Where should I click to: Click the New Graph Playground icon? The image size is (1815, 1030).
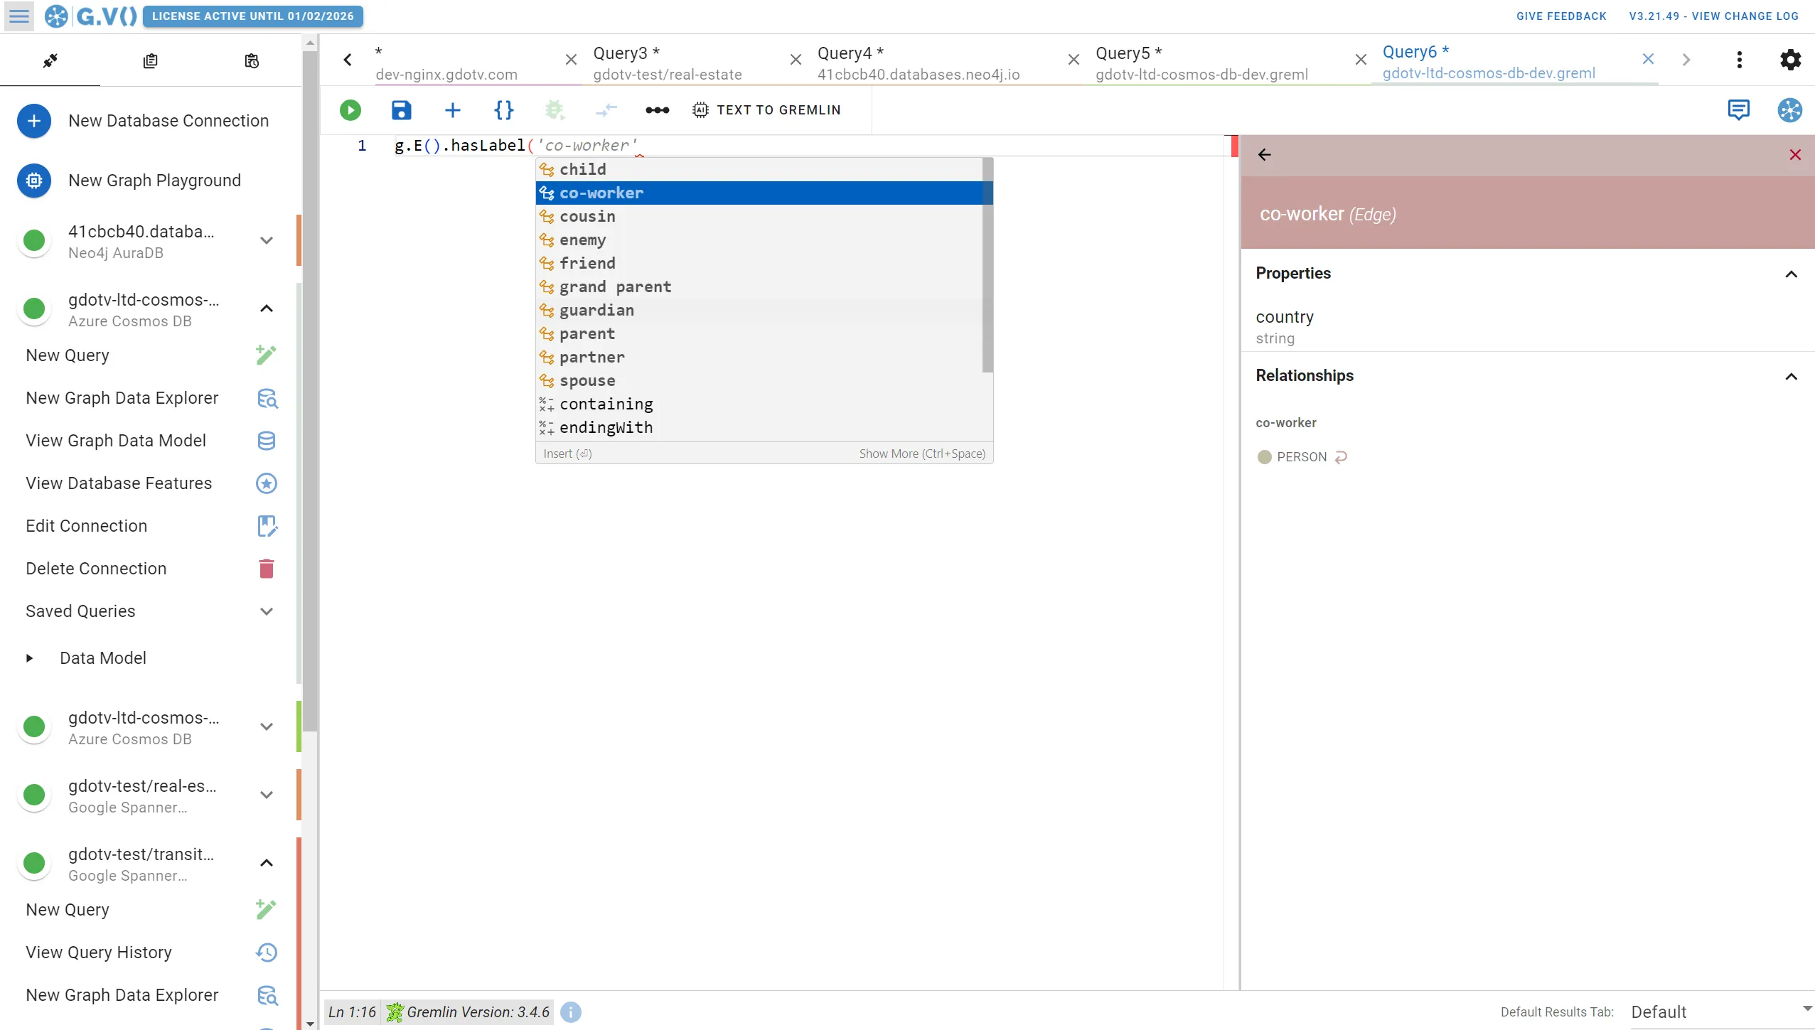[x=33, y=181]
